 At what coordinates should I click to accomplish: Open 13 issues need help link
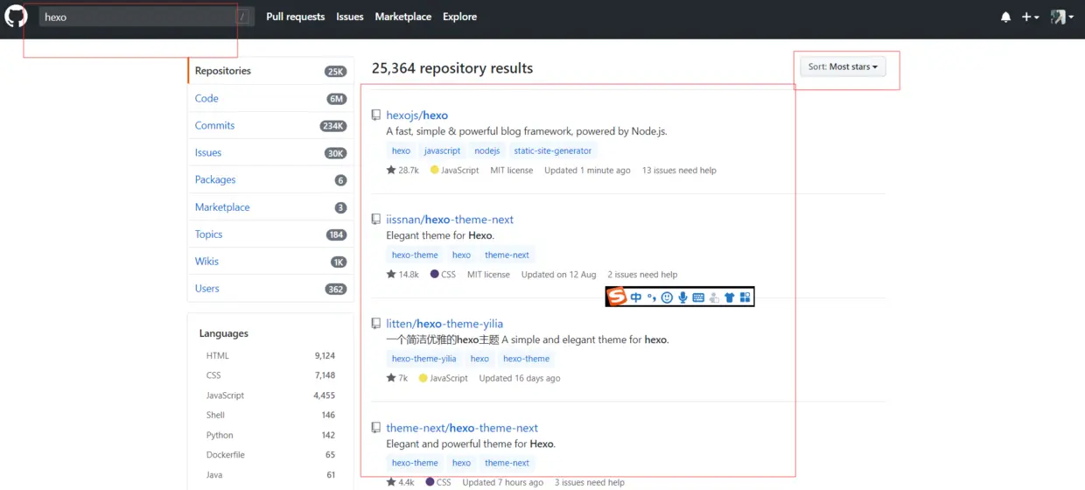[x=679, y=171]
